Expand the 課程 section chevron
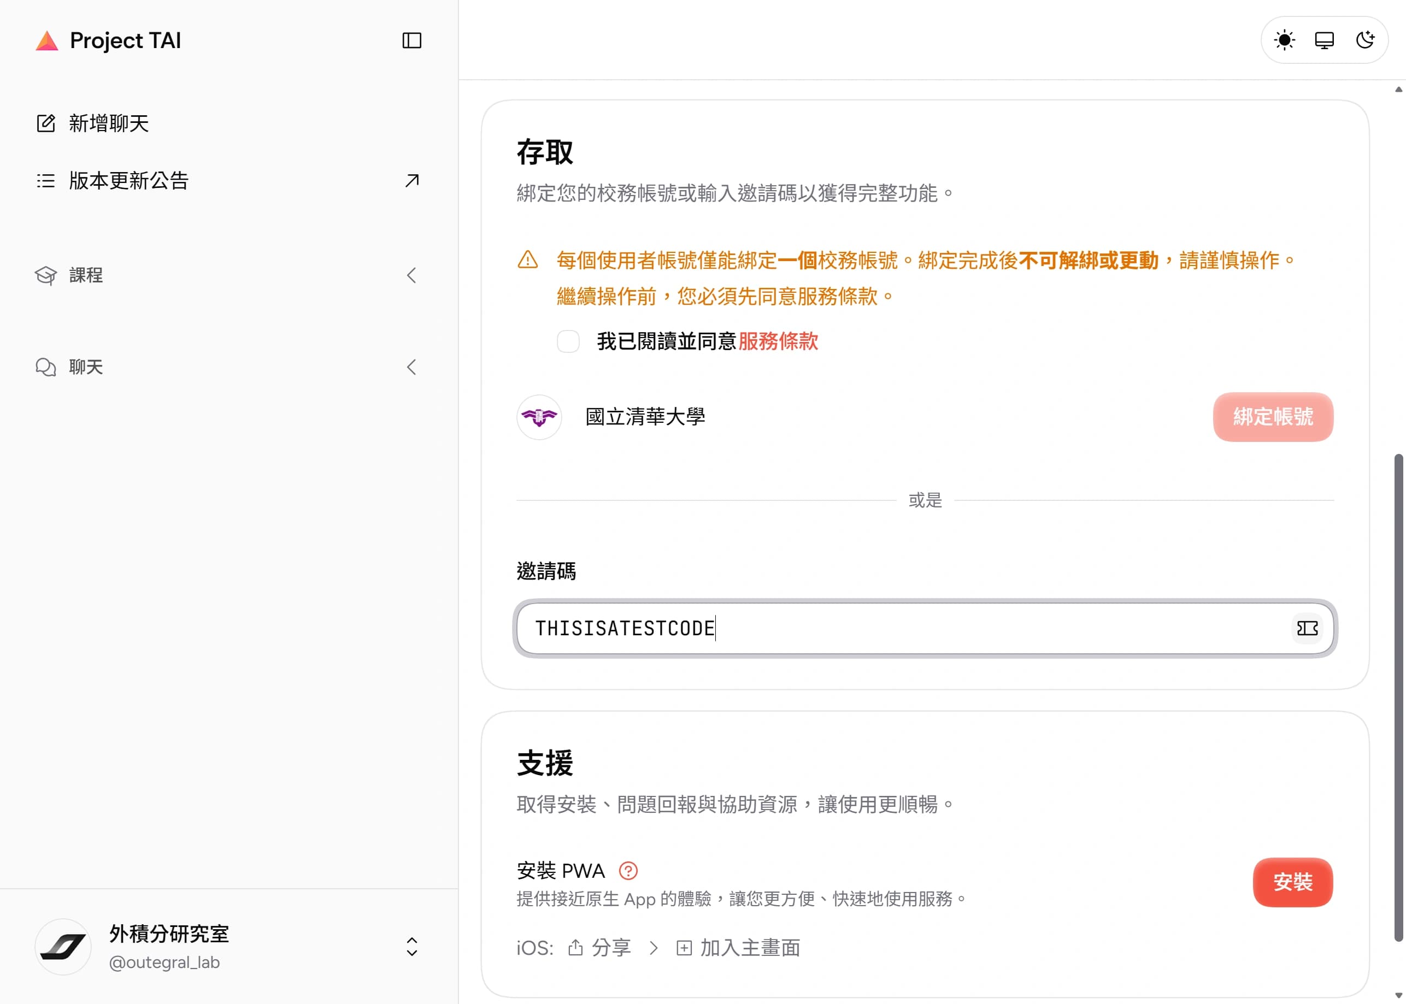 pyautogui.click(x=412, y=275)
